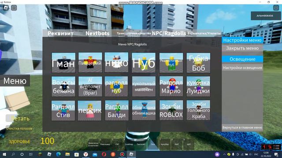Switch to the Реквизит tab
Screen dimensions: 282x158
tap(61, 33)
